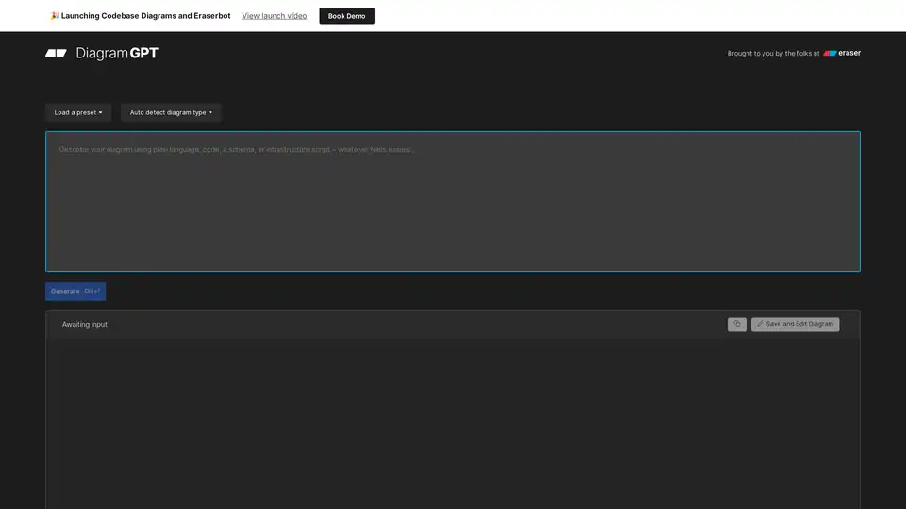This screenshot has width=906, height=509.
Task: Expand the Auto detect diagram type dropdown
Action: point(170,112)
